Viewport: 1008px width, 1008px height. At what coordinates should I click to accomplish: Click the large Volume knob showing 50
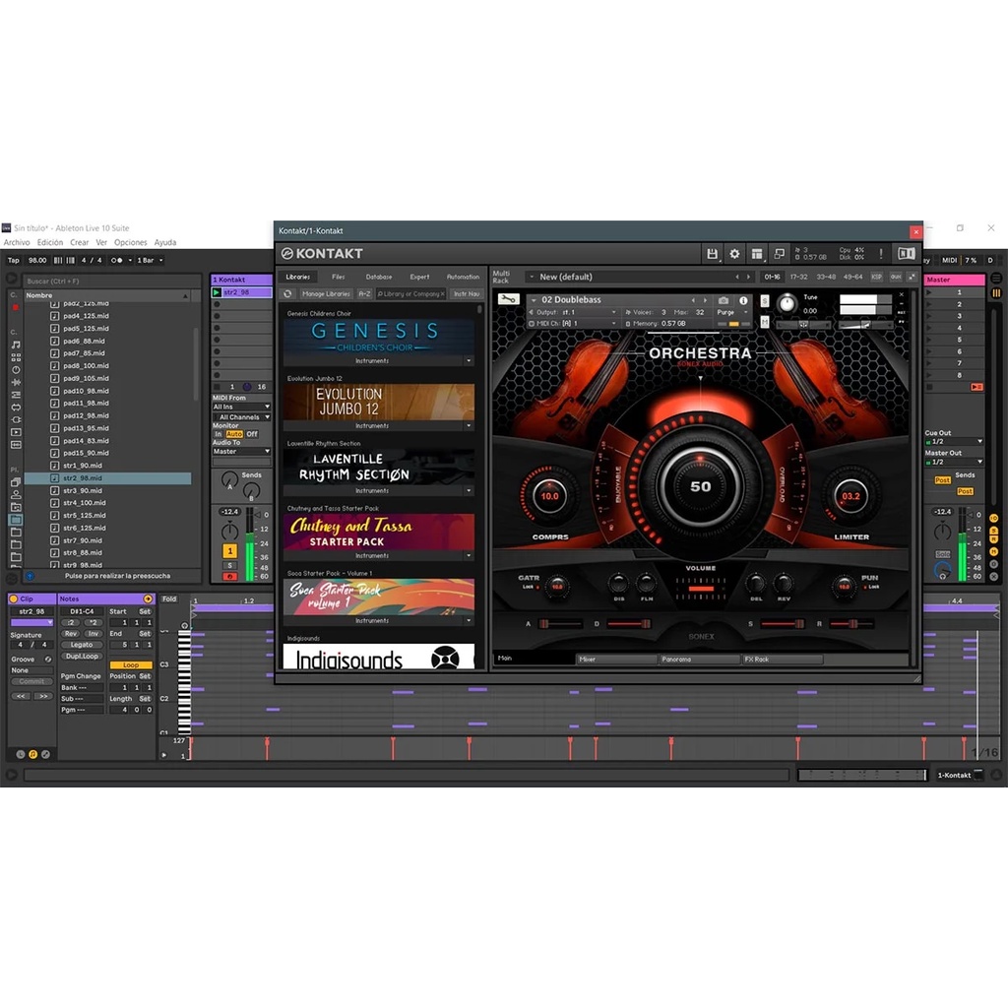(700, 486)
